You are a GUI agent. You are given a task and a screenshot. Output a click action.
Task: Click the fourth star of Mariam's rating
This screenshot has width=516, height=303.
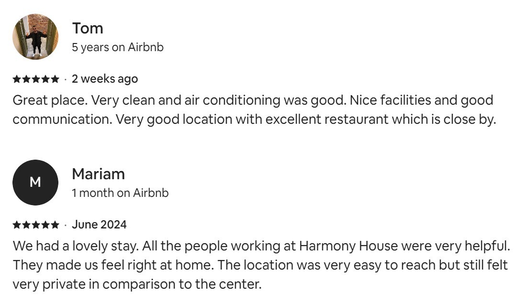click(x=45, y=225)
